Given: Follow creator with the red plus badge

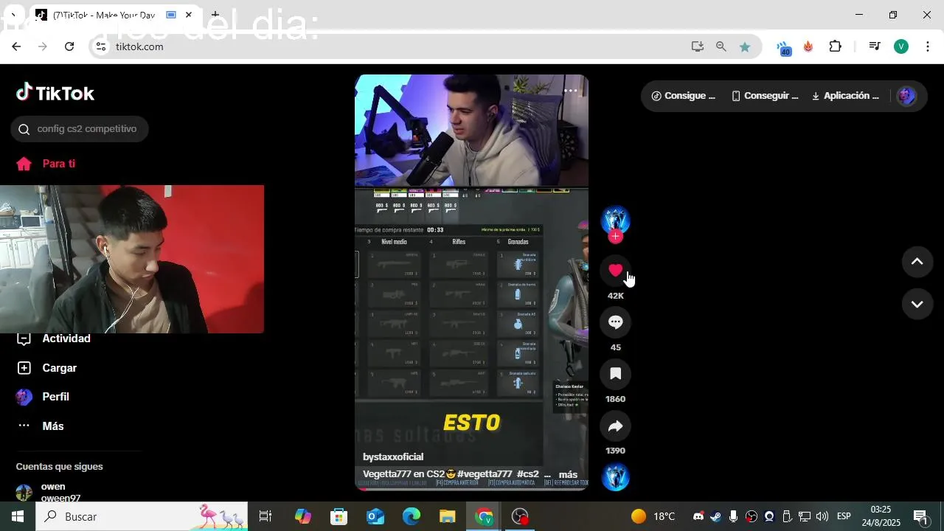Looking at the screenshot, I should click(x=616, y=237).
